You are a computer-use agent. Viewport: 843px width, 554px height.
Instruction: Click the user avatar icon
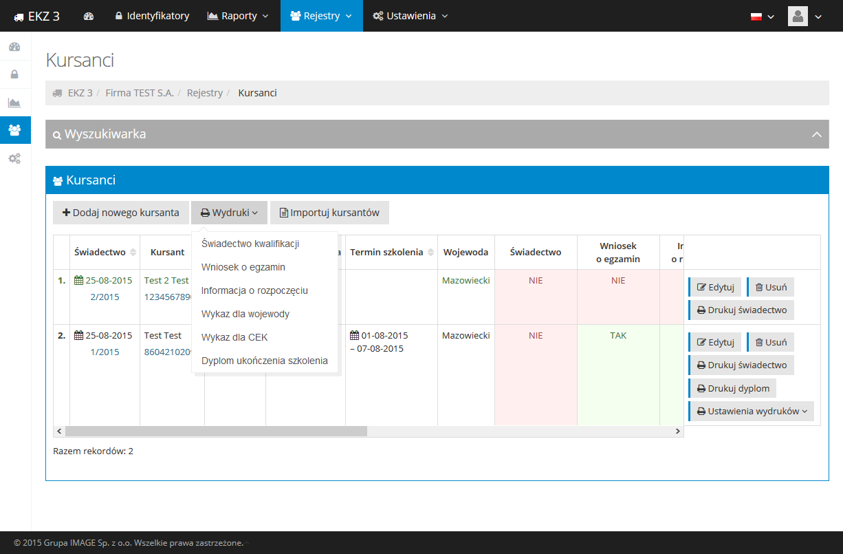[x=798, y=17]
